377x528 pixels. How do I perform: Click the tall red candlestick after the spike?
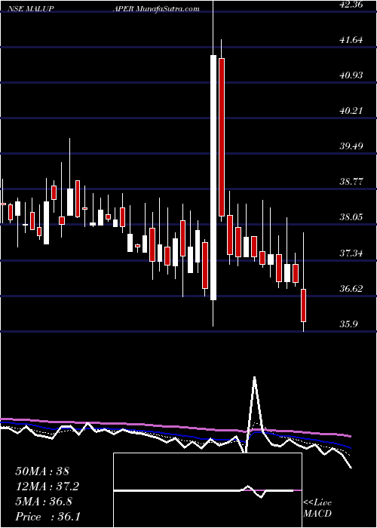pyautogui.click(x=222, y=137)
